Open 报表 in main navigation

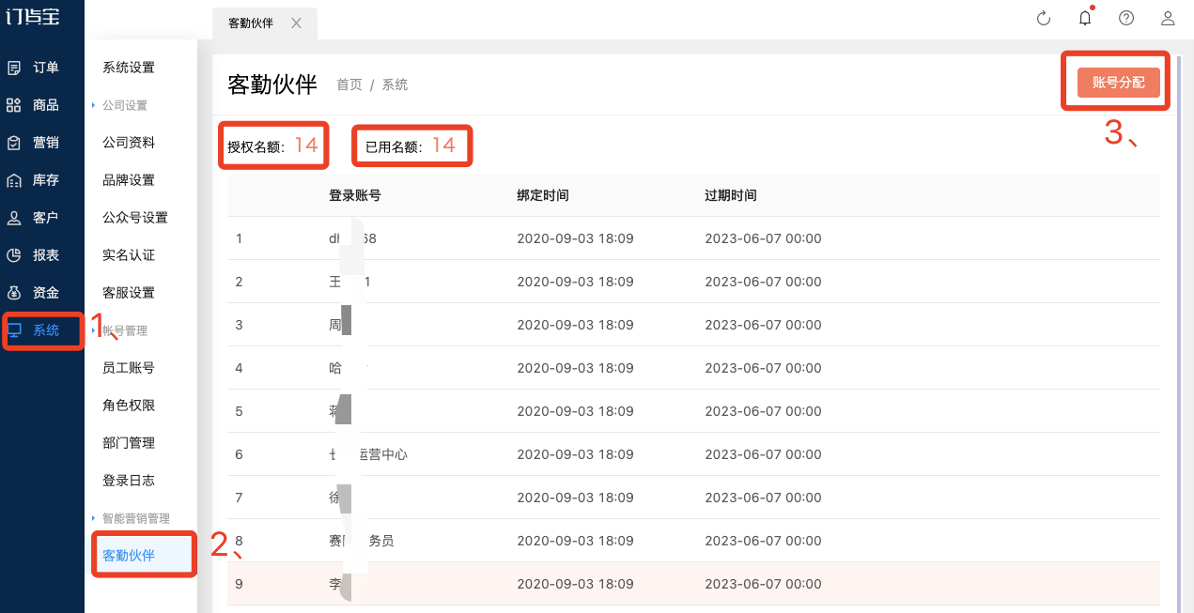pyautogui.click(x=46, y=255)
